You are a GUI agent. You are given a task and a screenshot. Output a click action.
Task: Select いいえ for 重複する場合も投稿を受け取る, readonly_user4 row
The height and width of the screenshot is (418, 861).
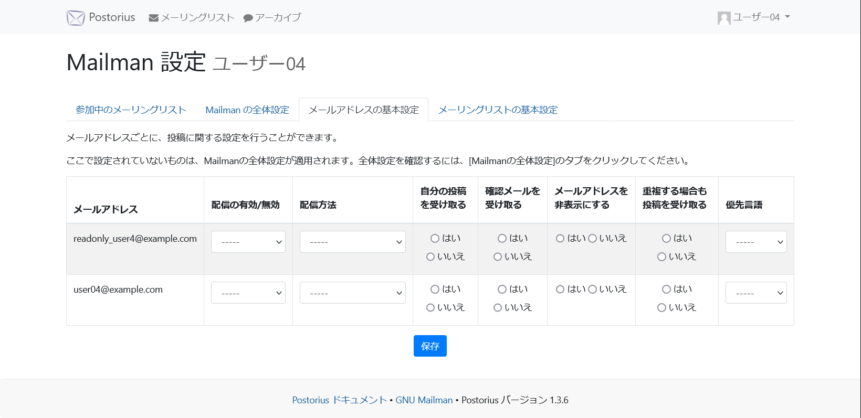(x=662, y=257)
